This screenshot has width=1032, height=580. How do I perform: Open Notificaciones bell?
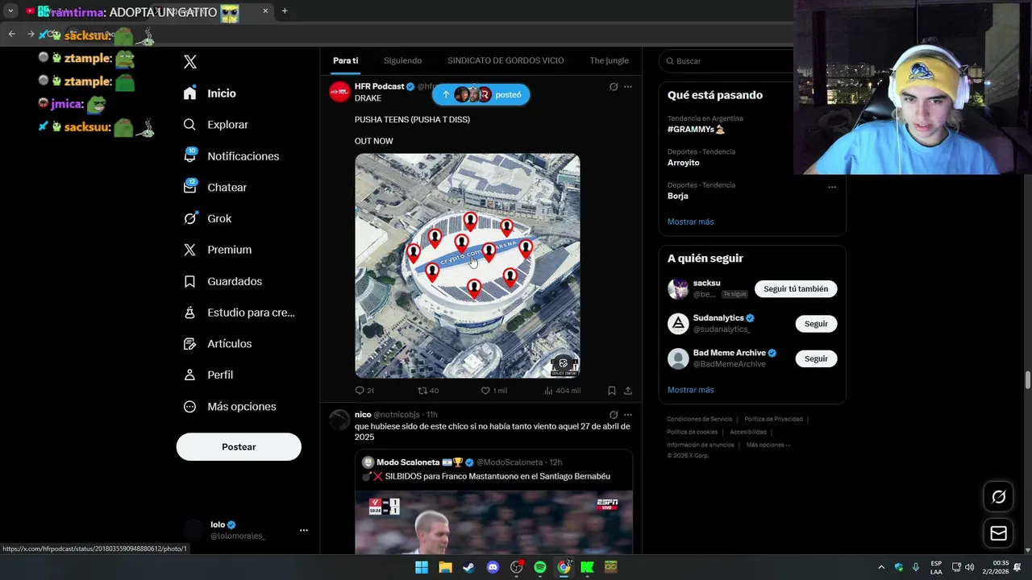231,156
